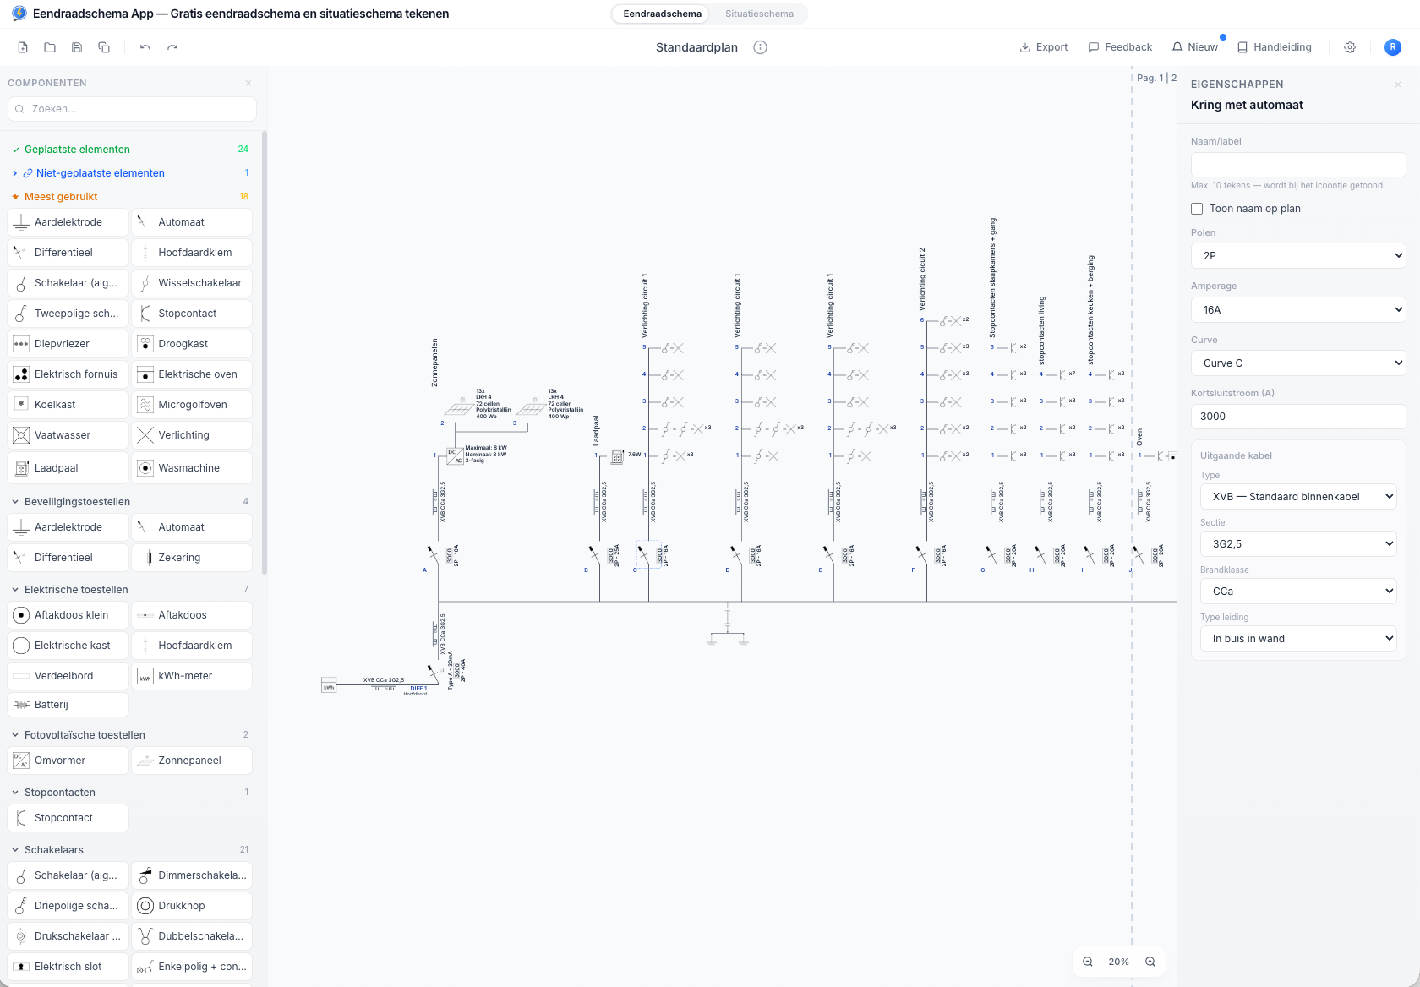Open the Meest gebruikt group
This screenshot has height=987, width=1420.
point(130,197)
